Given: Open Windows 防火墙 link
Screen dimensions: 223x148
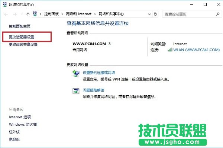Looking at the screenshot, I should [x=23, y=124].
